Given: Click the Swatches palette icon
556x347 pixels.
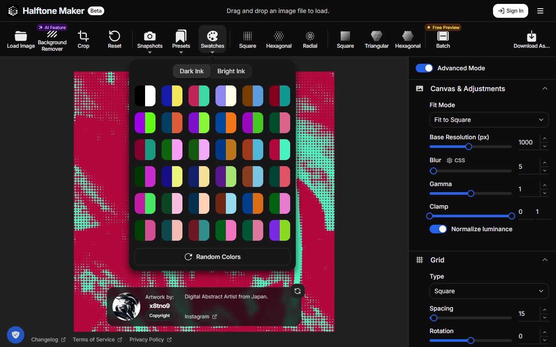Looking at the screenshot, I should point(212,36).
